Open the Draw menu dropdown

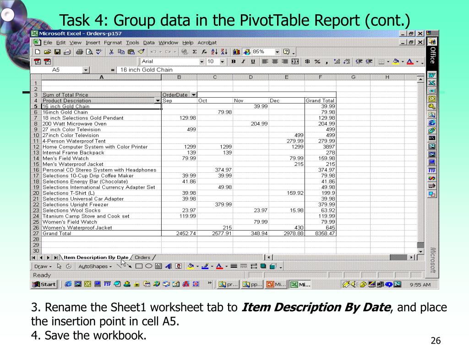click(43, 266)
